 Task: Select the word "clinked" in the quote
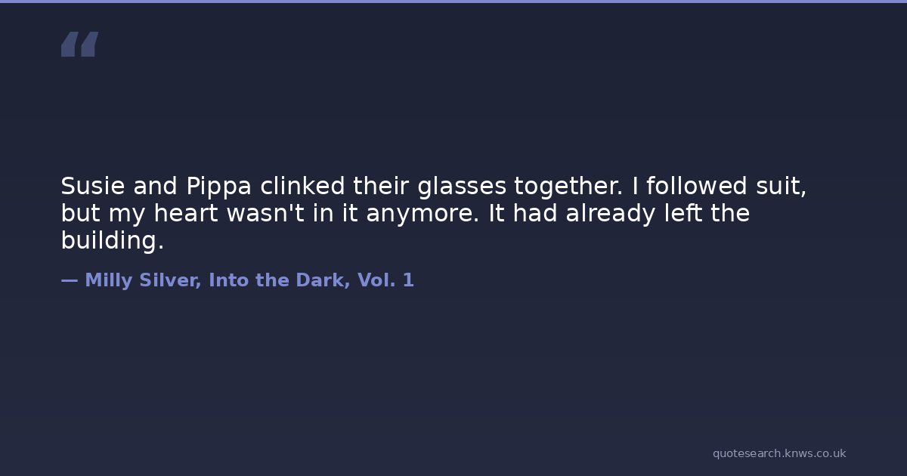click(302, 186)
